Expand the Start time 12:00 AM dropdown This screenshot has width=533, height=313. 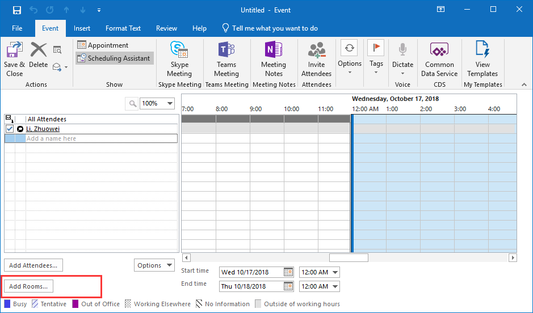click(335, 272)
